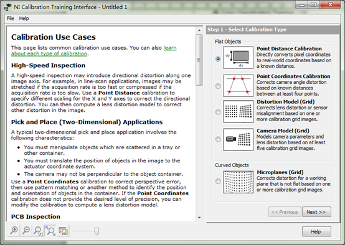The height and width of the screenshot is (245, 345).
Task: Click the Flat Objects group label
Action: click(228, 42)
